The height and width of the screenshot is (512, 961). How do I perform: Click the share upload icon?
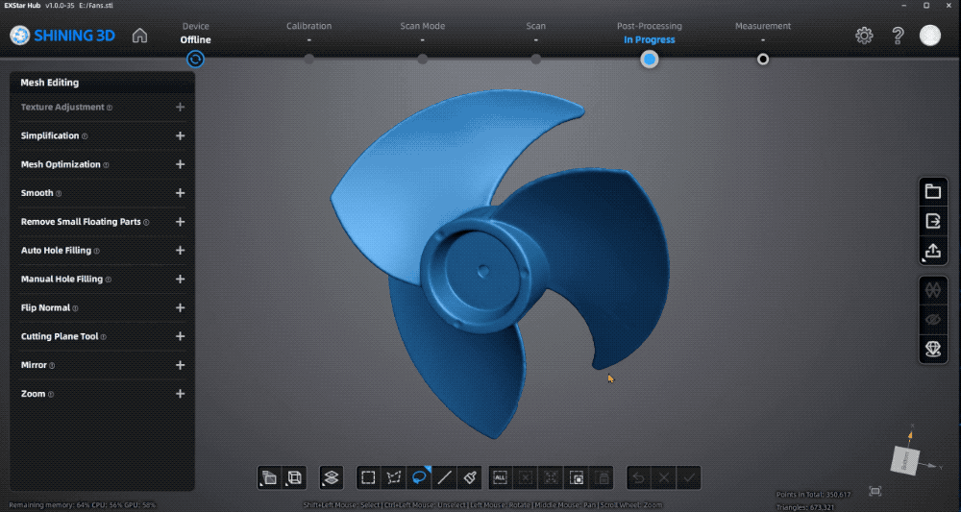coord(932,251)
